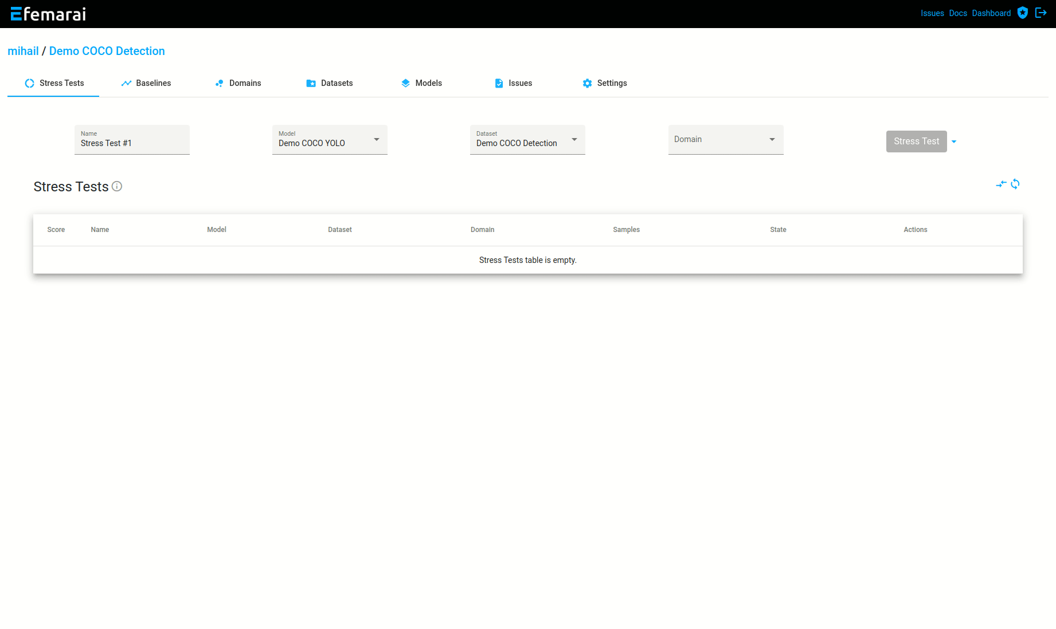This screenshot has width=1056, height=629.
Task: Refresh the stress tests table
Action: [1015, 184]
